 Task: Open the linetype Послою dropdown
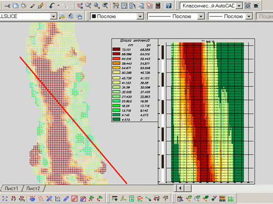point(200,16)
